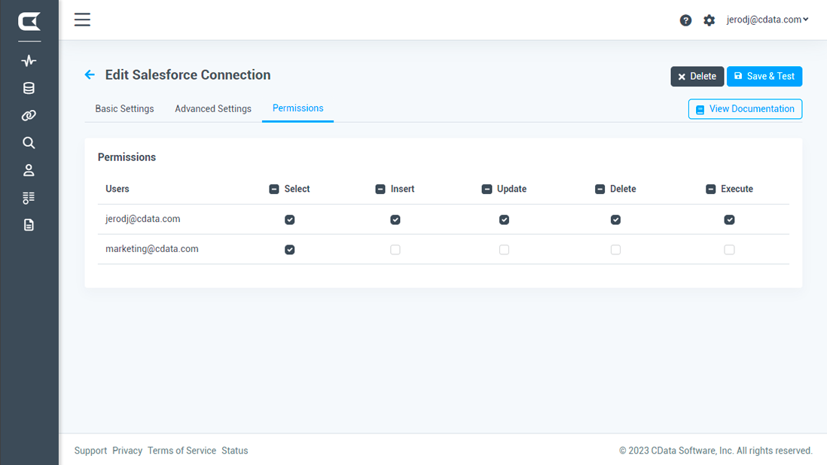Open the jerodj@cdata.com account dropdown
Image resolution: width=827 pixels, height=465 pixels.
click(x=767, y=20)
